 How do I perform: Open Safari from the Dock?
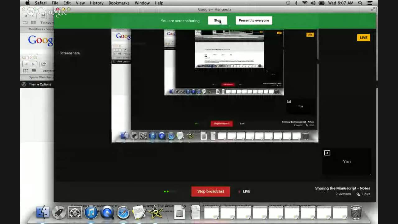click(123, 212)
